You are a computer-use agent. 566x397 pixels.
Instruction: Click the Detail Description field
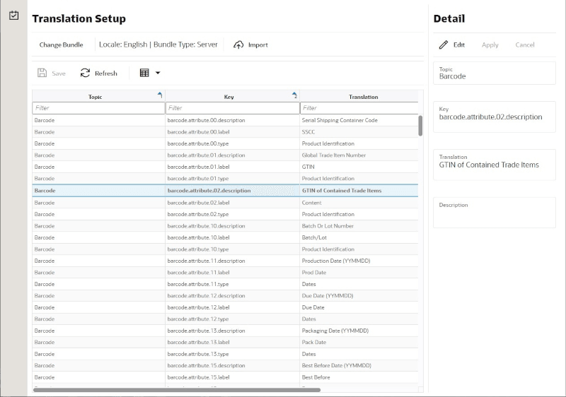click(494, 213)
